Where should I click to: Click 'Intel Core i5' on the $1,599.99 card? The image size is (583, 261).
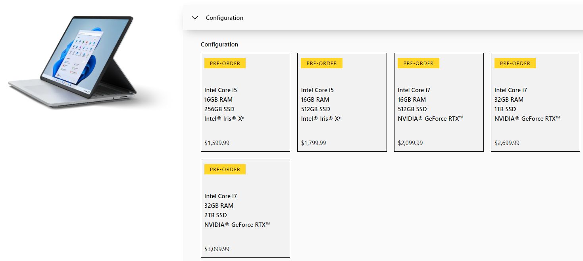tap(221, 90)
